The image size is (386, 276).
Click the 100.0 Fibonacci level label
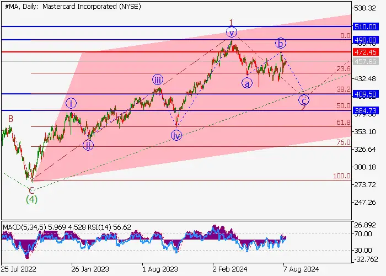(x=342, y=176)
